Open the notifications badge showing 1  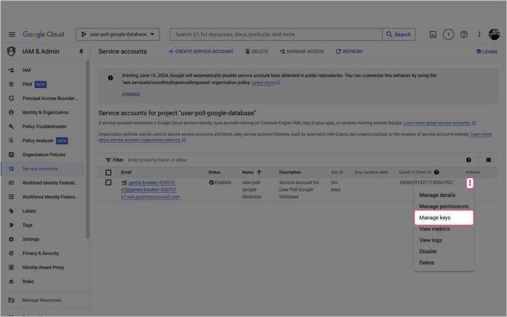click(x=449, y=34)
